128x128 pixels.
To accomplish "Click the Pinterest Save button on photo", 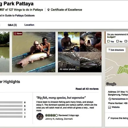I will 18,34.
